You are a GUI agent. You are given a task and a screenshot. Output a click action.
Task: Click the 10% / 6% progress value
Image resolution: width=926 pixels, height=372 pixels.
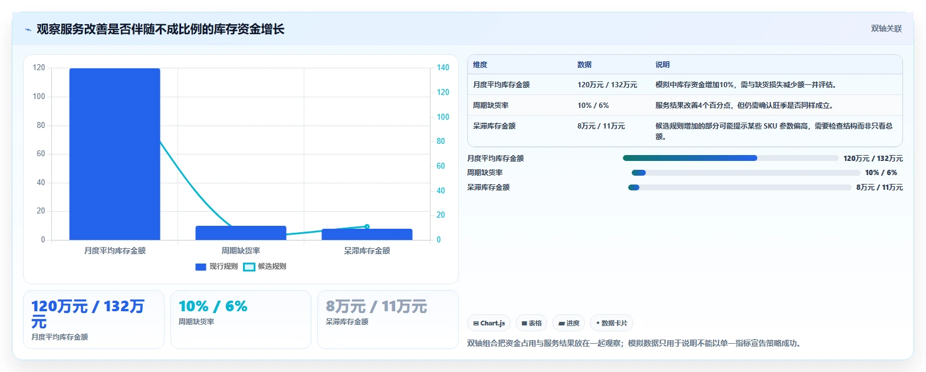click(881, 173)
